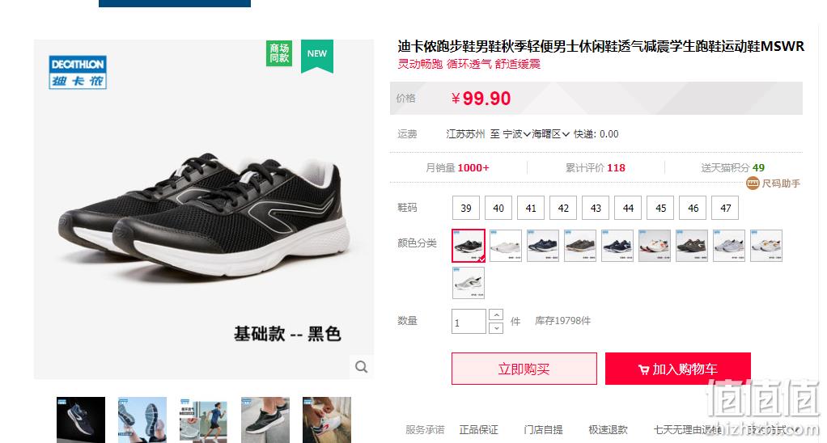The image size is (827, 443).
Task: Click the quantity input field
Action: [469, 321]
